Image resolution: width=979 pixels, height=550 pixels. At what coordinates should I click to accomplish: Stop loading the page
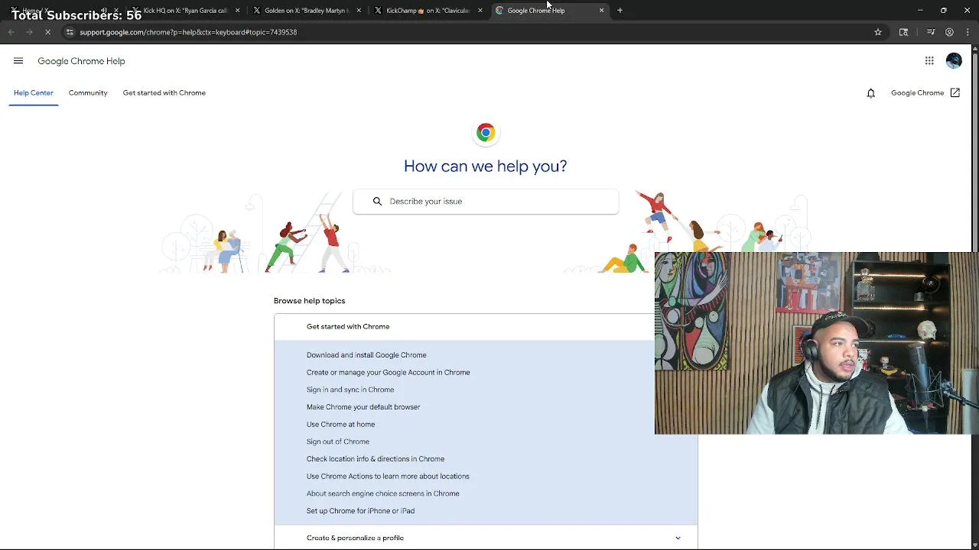[x=47, y=32]
